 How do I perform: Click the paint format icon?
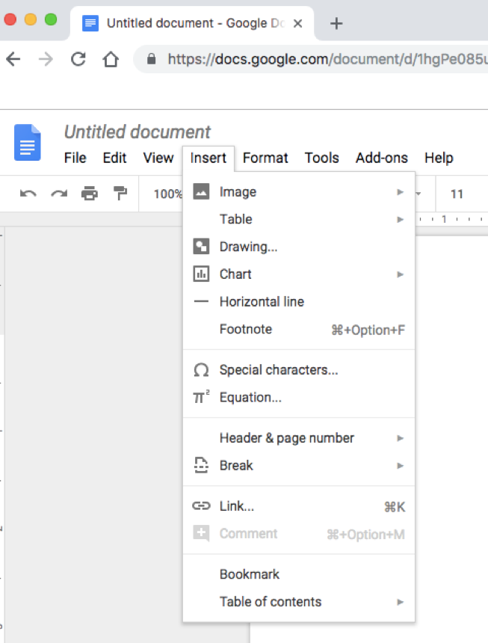pos(120,193)
